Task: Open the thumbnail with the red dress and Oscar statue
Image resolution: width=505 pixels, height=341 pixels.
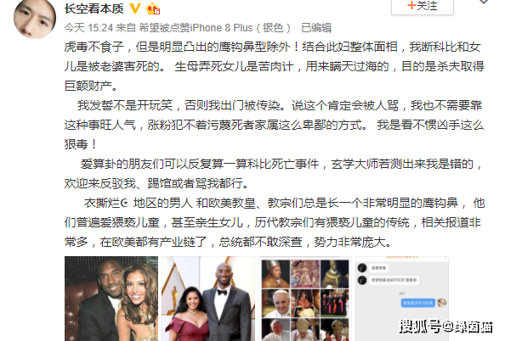Action: [208, 299]
